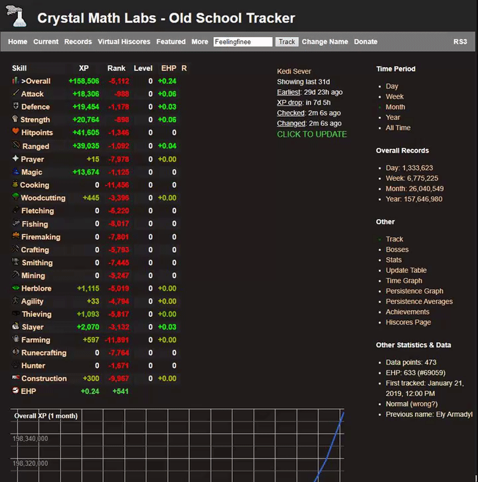Viewport: 478px width, 482px height.
Task: Open the Current menu item
Action: point(46,42)
